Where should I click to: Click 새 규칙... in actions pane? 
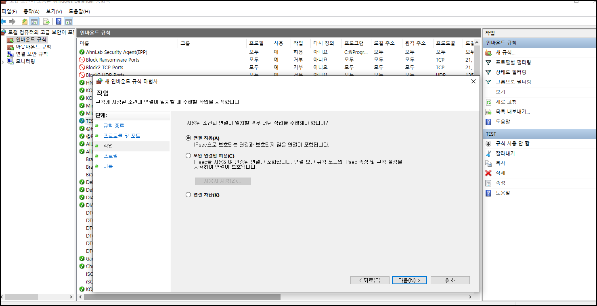pos(505,52)
